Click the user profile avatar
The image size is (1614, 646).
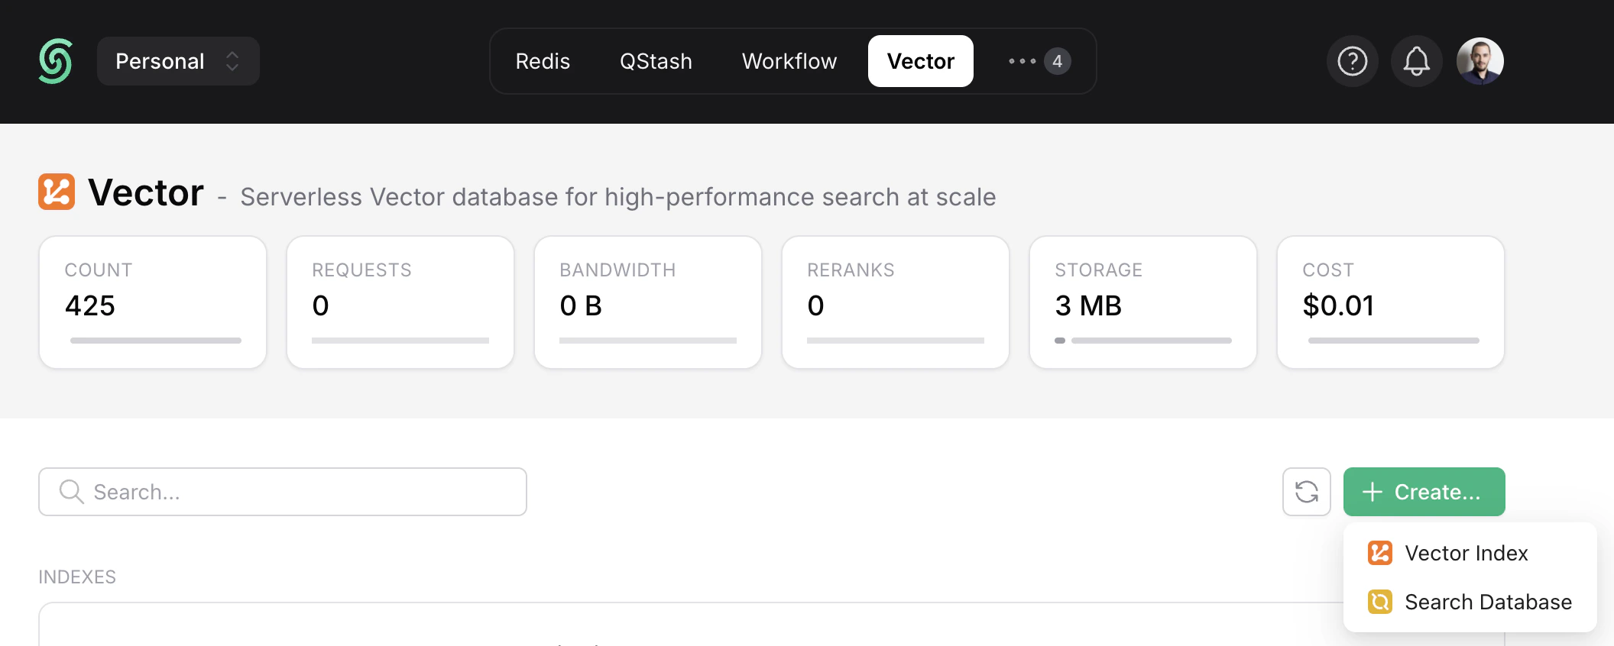pos(1480,61)
